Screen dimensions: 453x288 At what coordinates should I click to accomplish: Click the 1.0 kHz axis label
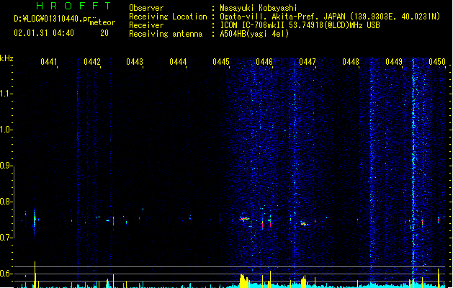click(x=6, y=130)
